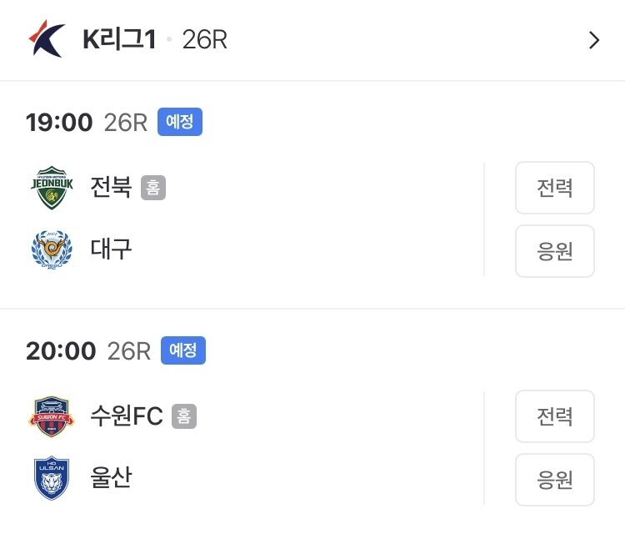Viewport: 625px width, 534px height.
Task: Click the 홈 badge next to 수원FC
Action: (184, 416)
